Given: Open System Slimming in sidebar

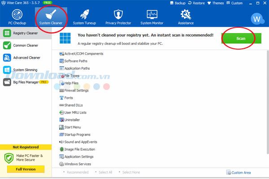Looking at the screenshot, I should [x=26, y=70].
